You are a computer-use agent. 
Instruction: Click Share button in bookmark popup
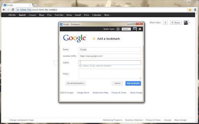(126, 29)
